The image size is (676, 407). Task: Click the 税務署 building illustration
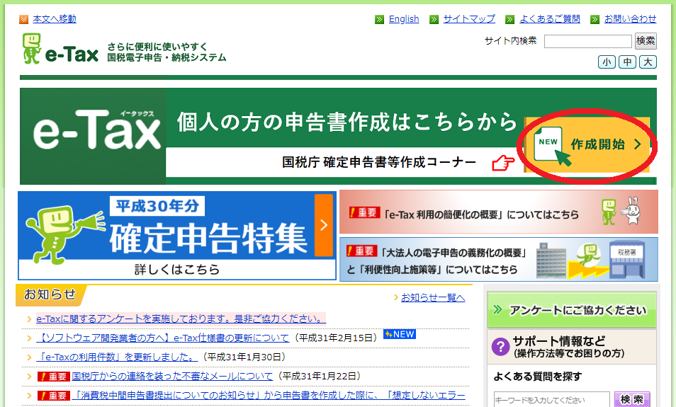(x=627, y=259)
